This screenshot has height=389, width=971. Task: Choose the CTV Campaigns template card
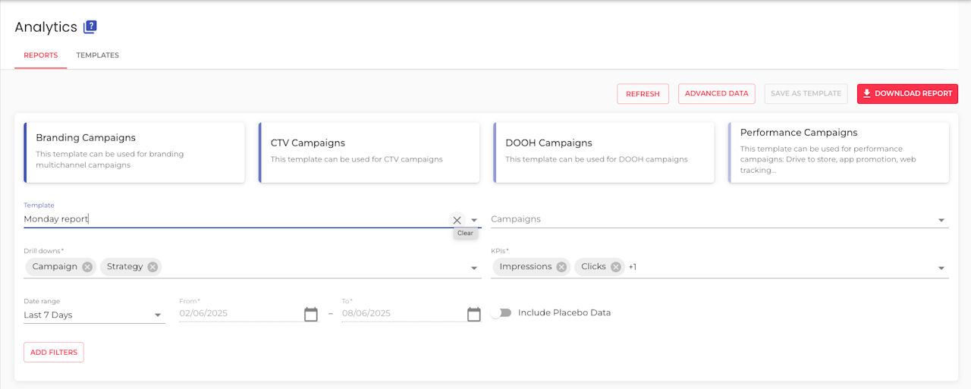pos(369,151)
